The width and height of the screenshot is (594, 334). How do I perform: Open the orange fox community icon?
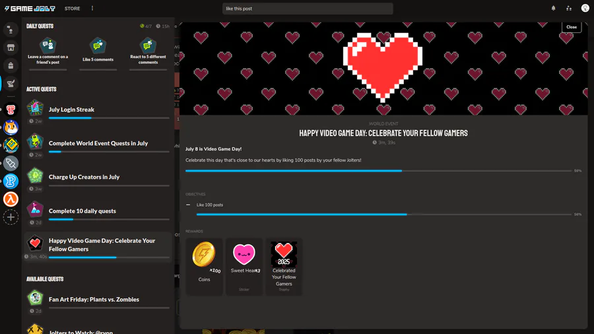pos(11,127)
